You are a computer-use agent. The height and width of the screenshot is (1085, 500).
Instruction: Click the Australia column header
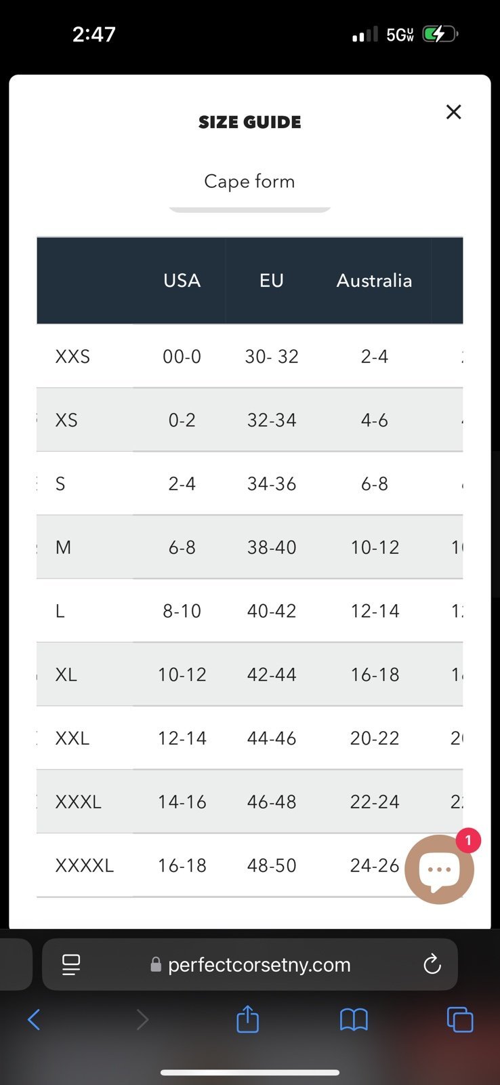(x=375, y=281)
